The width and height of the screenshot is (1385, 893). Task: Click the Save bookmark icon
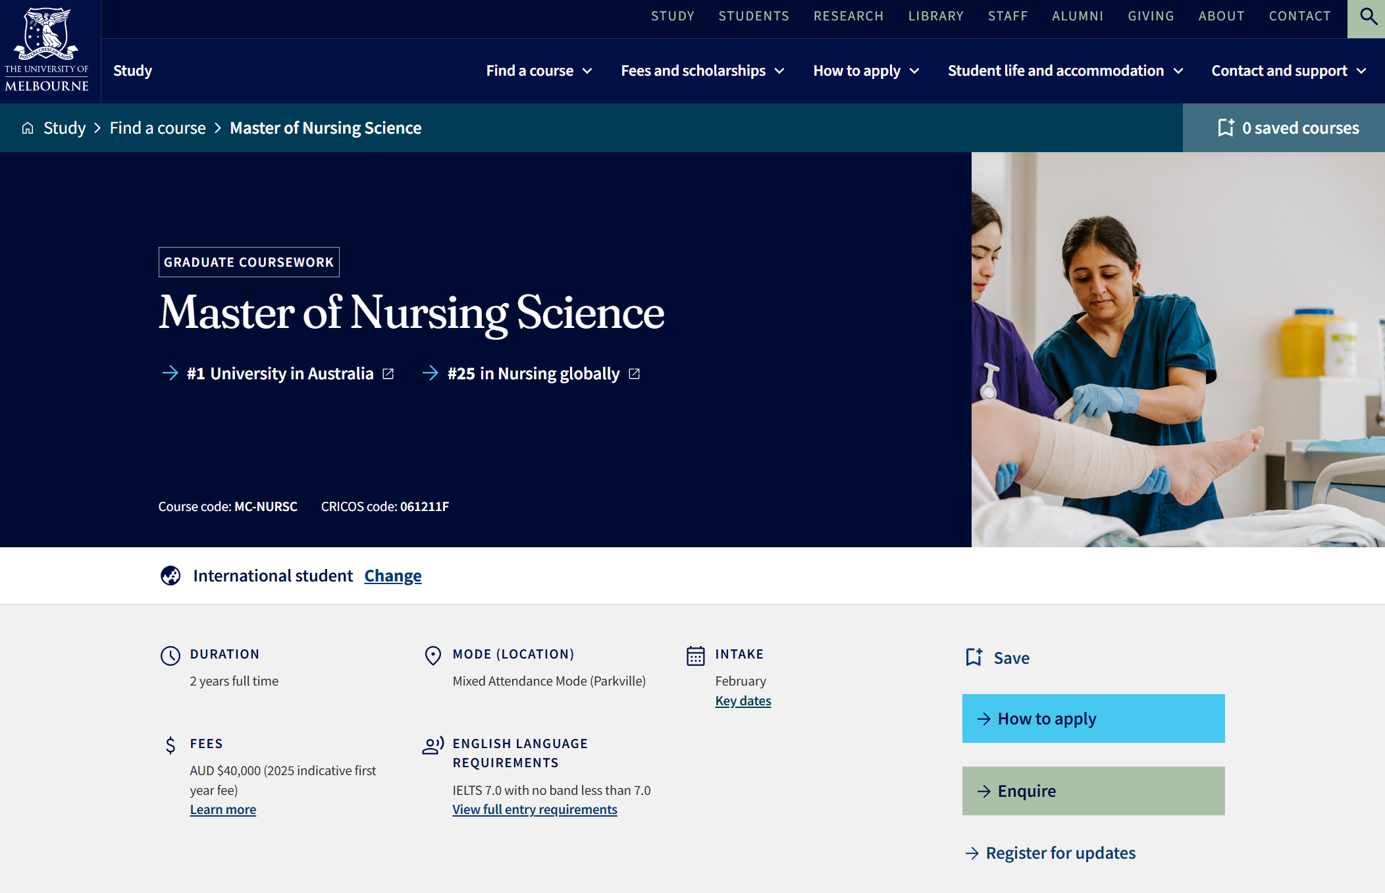974,657
